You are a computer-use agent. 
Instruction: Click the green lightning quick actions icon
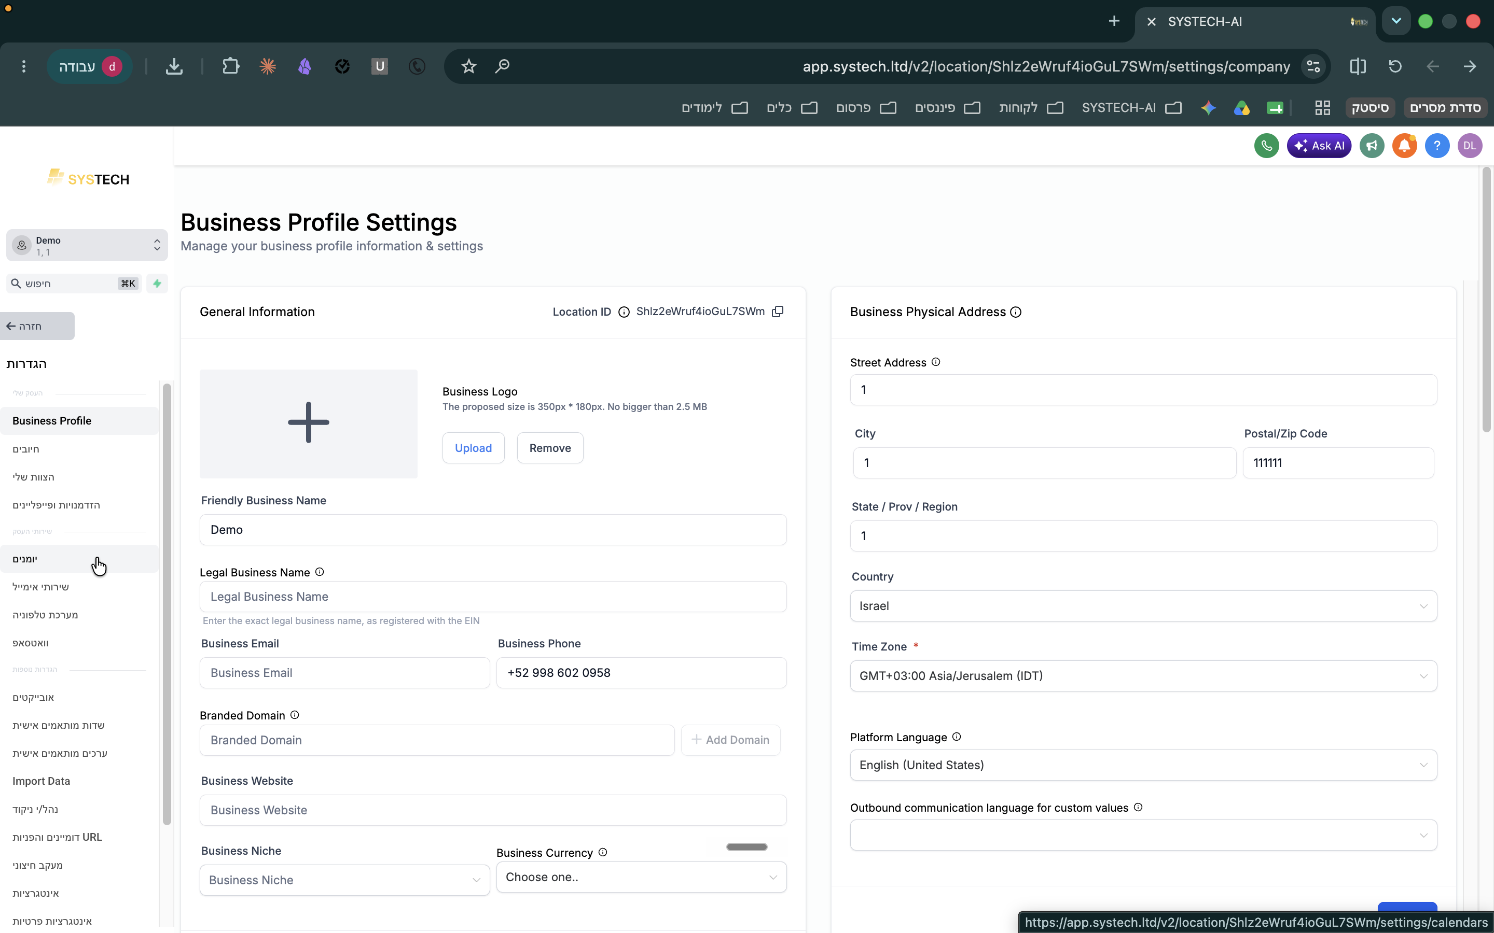(157, 283)
